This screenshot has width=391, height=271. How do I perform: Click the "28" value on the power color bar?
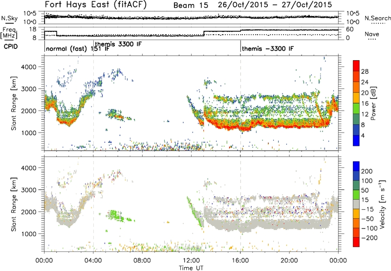pyautogui.click(x=365, y=71)
